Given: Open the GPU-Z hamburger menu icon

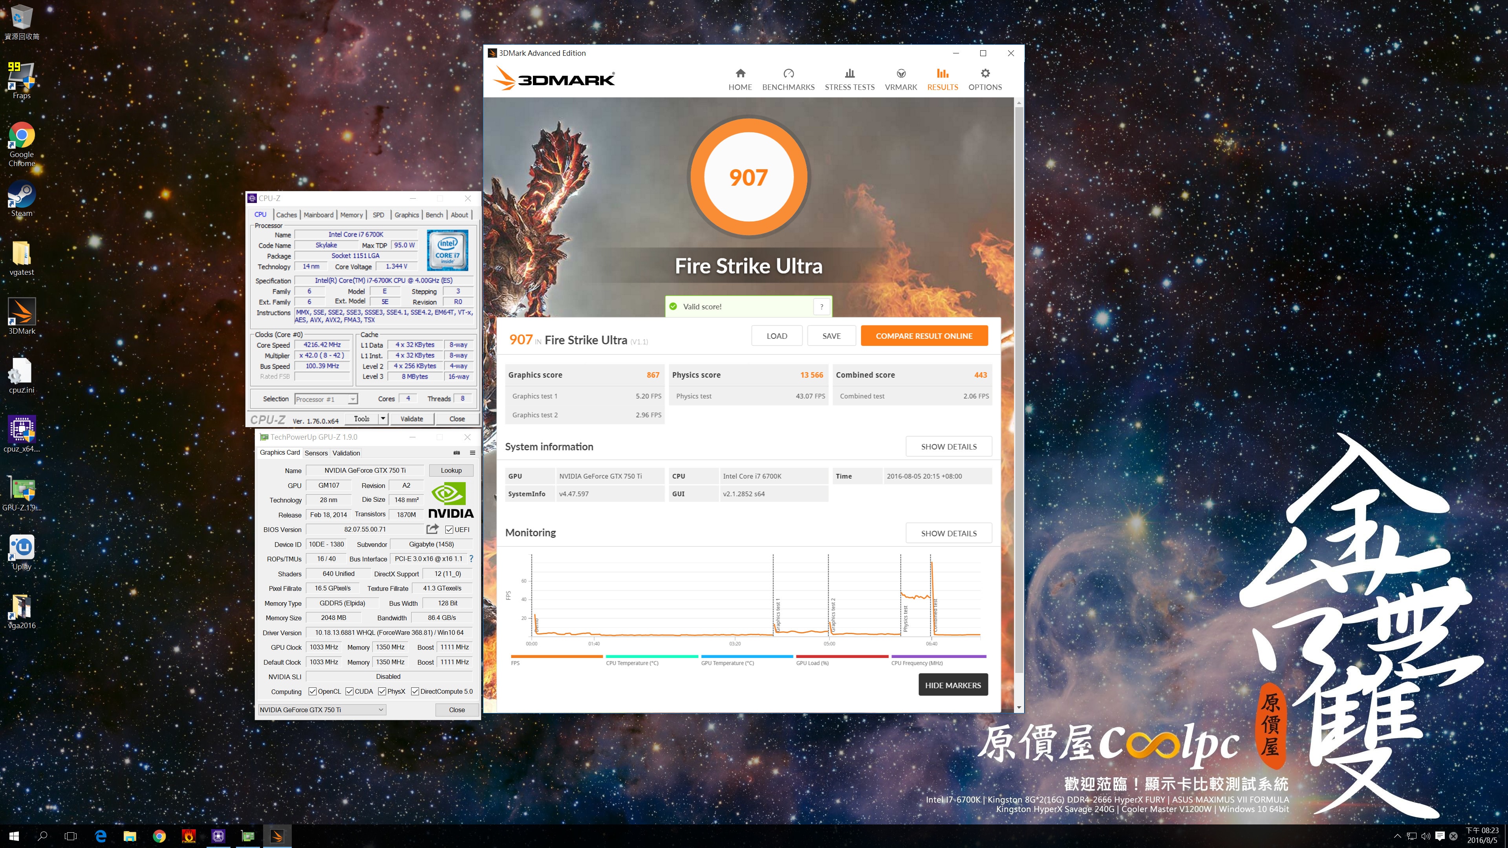Looking at the screenshot, I should (472, 452).
